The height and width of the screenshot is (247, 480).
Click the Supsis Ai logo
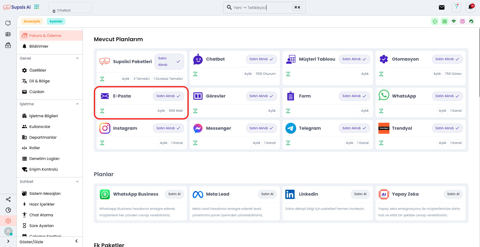pyautogui.click(x=17, y=7)
